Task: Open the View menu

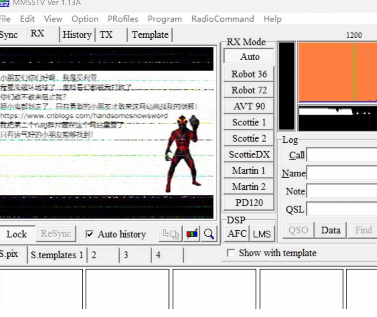Action: pos(53,19)
